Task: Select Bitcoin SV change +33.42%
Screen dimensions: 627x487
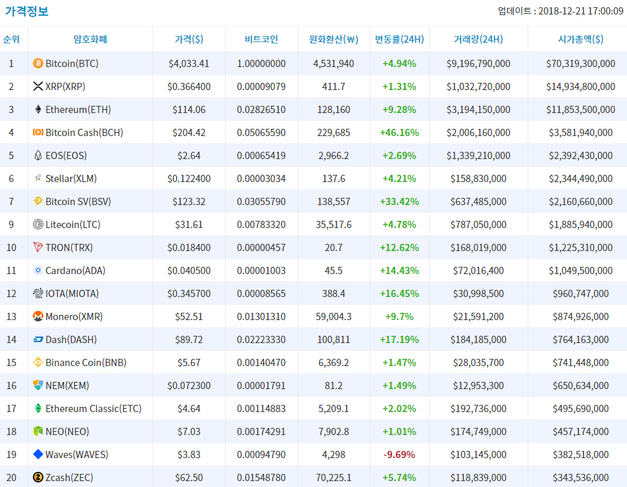Action: pos(399,202)
